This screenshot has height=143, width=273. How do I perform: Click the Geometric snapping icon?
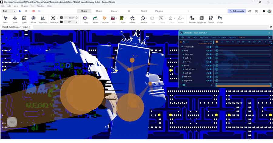(x=53, y=18)
